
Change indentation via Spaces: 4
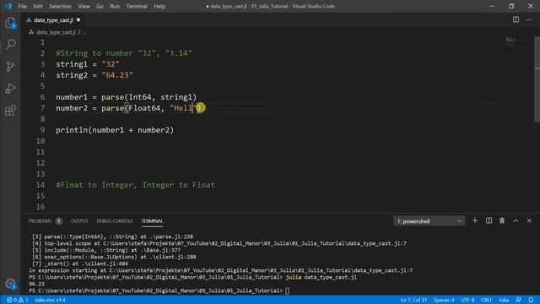click(444, 300)
